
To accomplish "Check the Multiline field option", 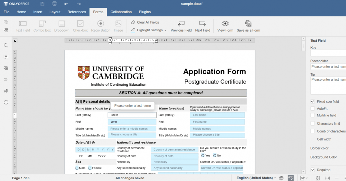I will click(313, 115).
